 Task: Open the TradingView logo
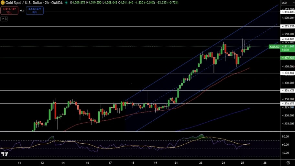click(x=4, y=154)
